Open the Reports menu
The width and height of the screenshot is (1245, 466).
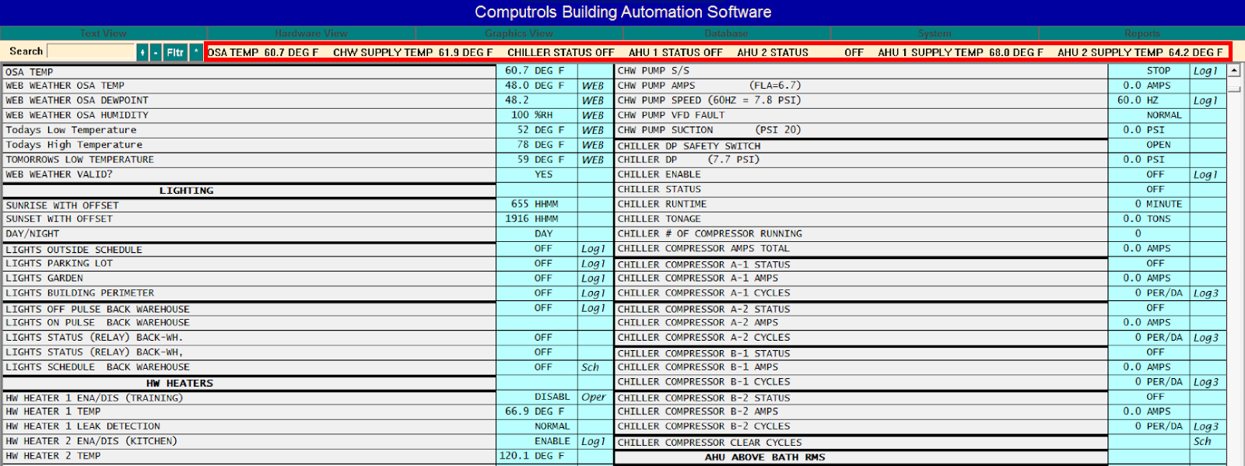point(1142,33)
